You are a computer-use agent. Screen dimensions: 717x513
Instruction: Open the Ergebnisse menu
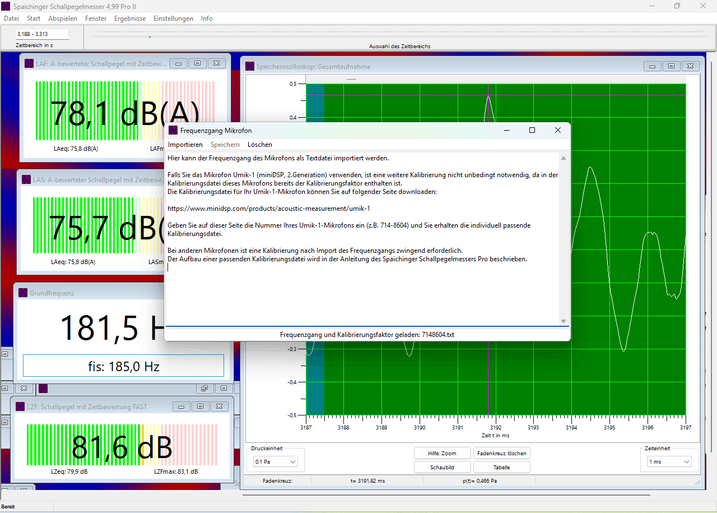pyautogui.click(x=130, y=19)
